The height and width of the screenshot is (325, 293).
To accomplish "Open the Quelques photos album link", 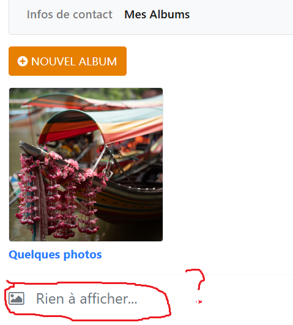I will coord(55,255).
